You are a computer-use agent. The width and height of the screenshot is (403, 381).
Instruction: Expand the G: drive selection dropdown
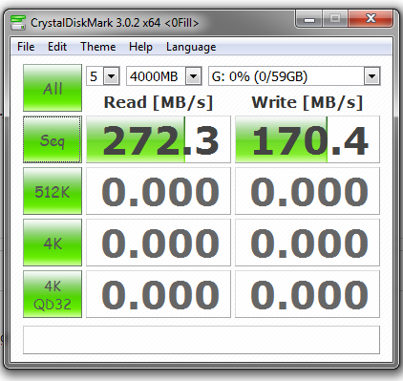pyautogui.click(x=371, y=76)
